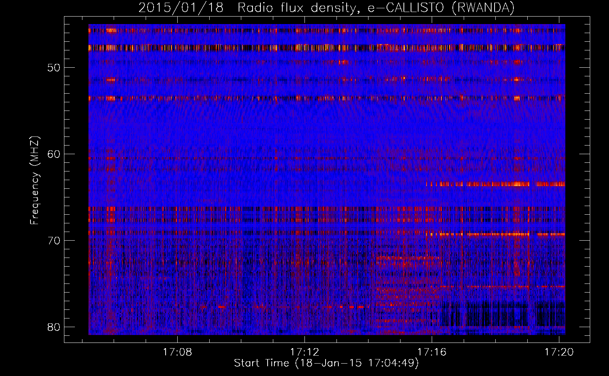This screenshot has height=376, width=609.
Task: Click the 17:20 time tick label
Action: [x=559, y=352]
